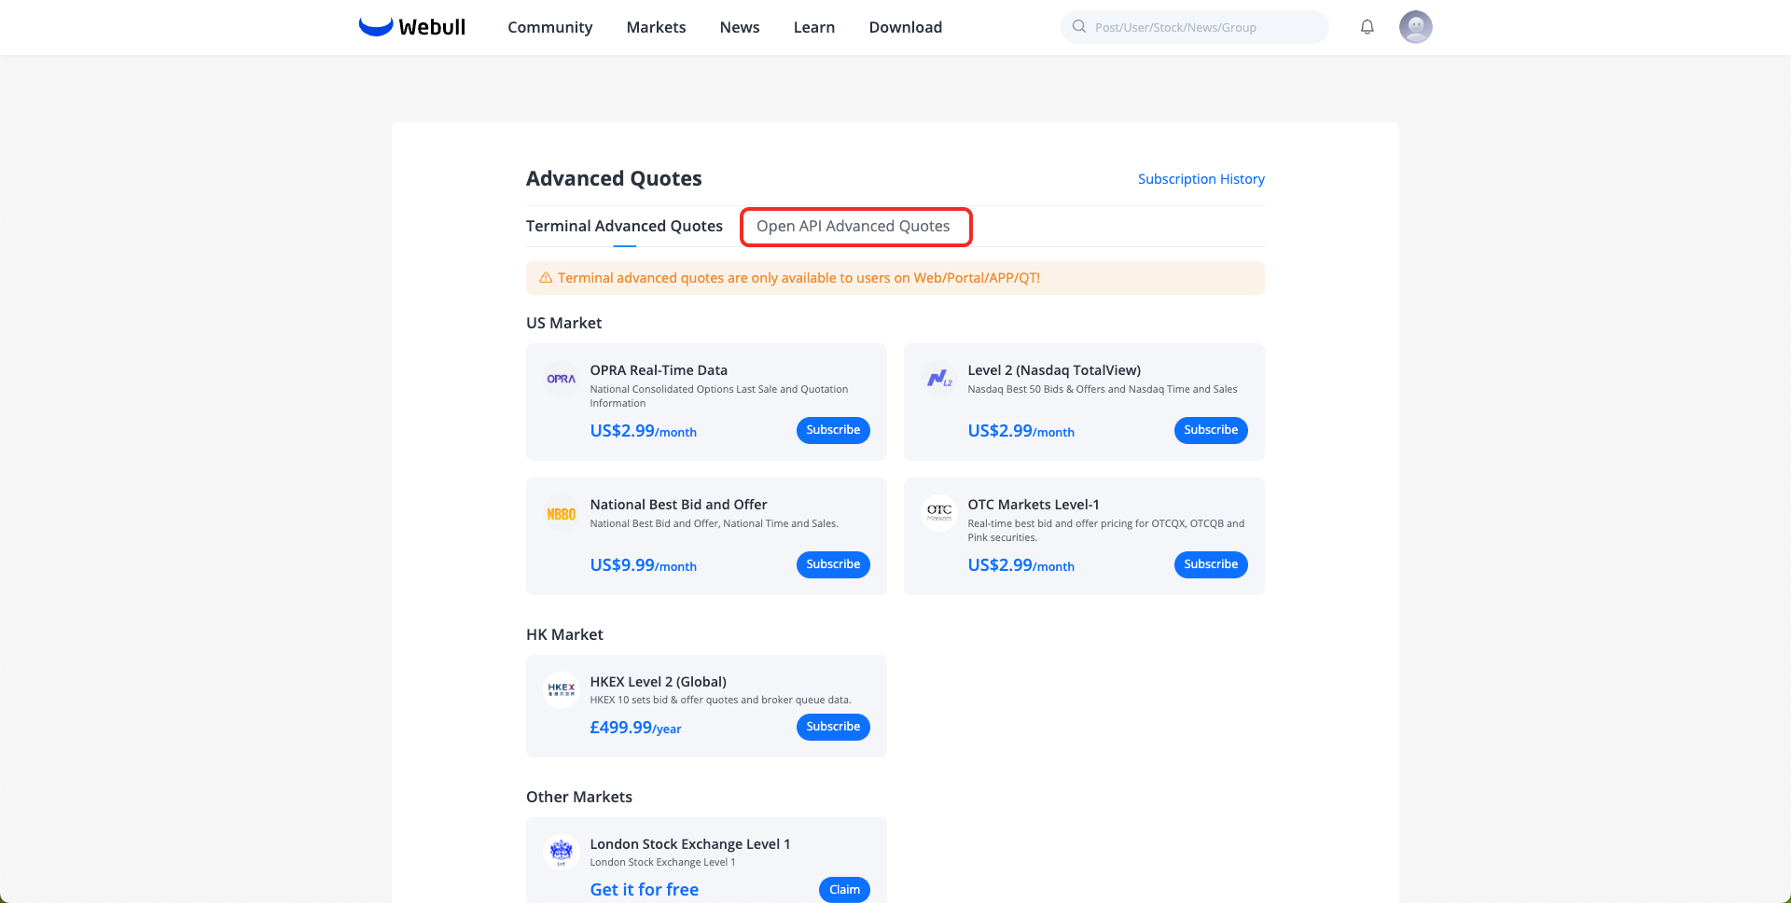The image size is (1791, 903).
Task: Click the National Consolidated Options description
Action: [x=719, y=396]
